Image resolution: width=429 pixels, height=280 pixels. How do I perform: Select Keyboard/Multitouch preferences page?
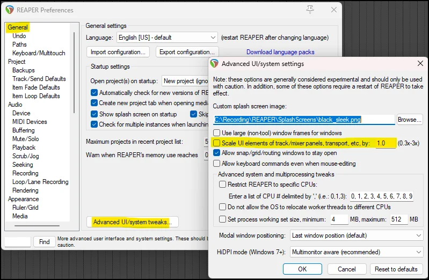tap(39, 53)
